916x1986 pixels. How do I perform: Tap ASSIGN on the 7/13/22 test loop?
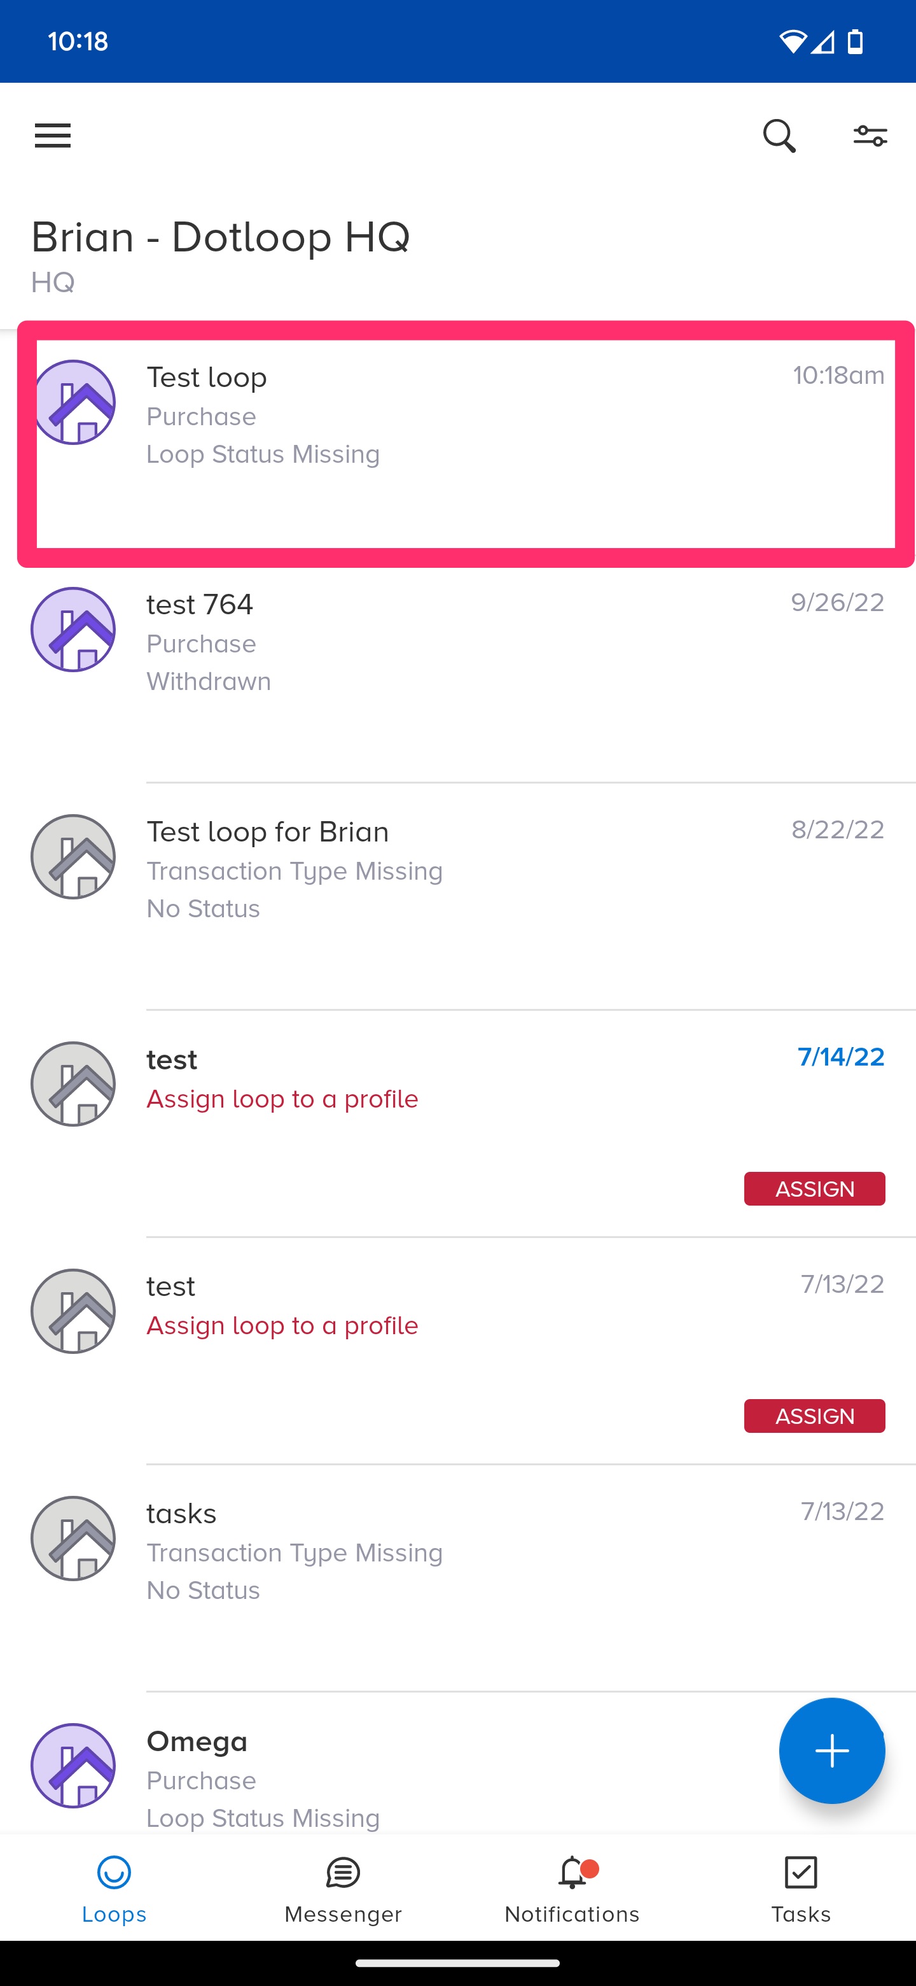pos(814,1416)
